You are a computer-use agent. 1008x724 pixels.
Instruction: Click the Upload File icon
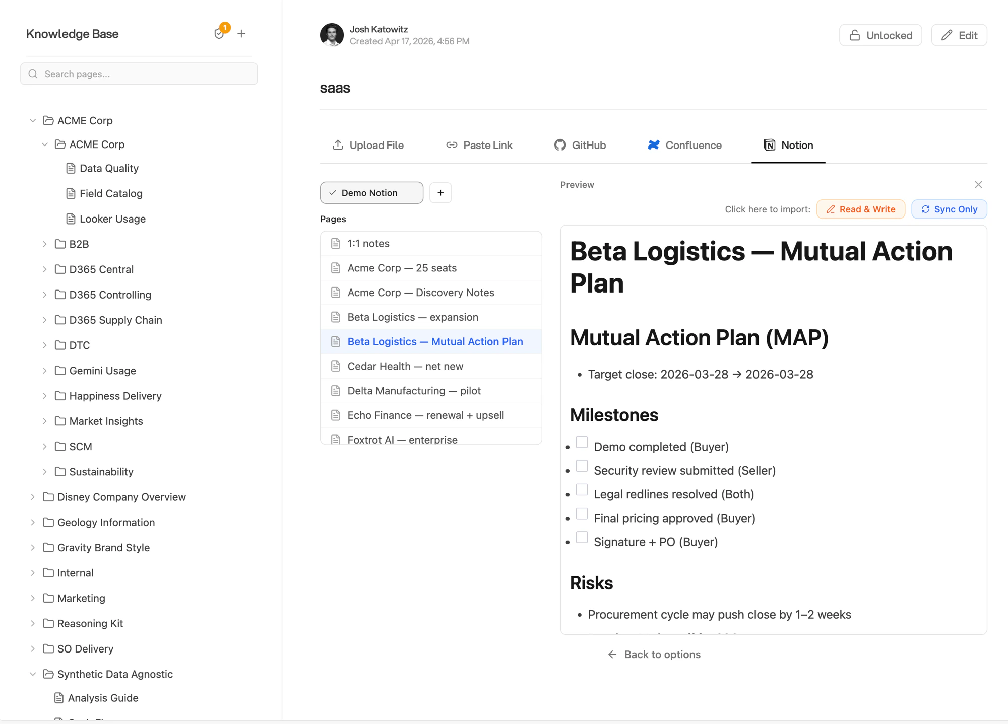338,145
